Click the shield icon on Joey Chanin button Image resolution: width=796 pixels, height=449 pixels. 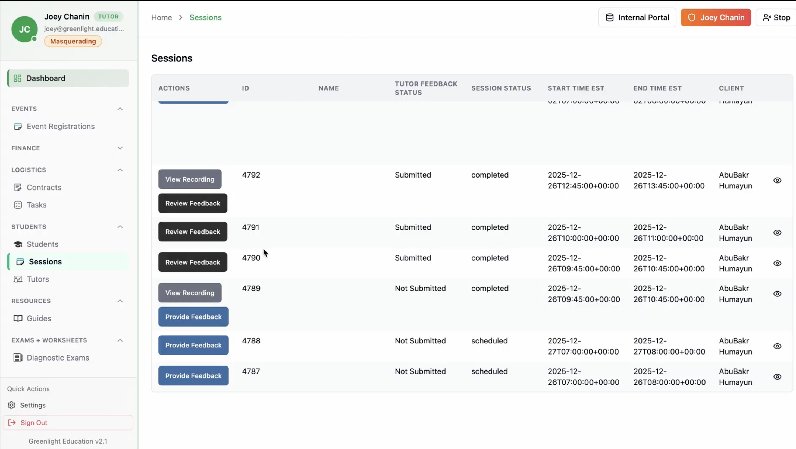click(x=692, y=17)
